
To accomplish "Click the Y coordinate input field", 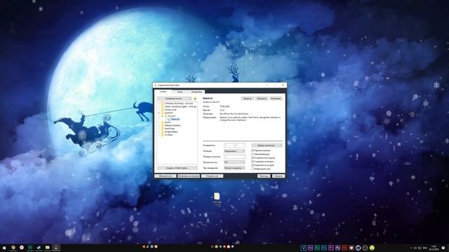I will coord(240,146).
